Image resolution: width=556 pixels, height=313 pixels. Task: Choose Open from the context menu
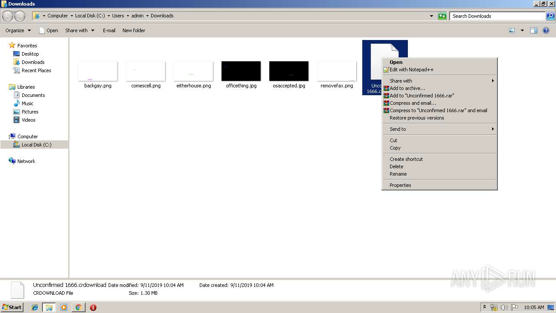tap(439, 62)
